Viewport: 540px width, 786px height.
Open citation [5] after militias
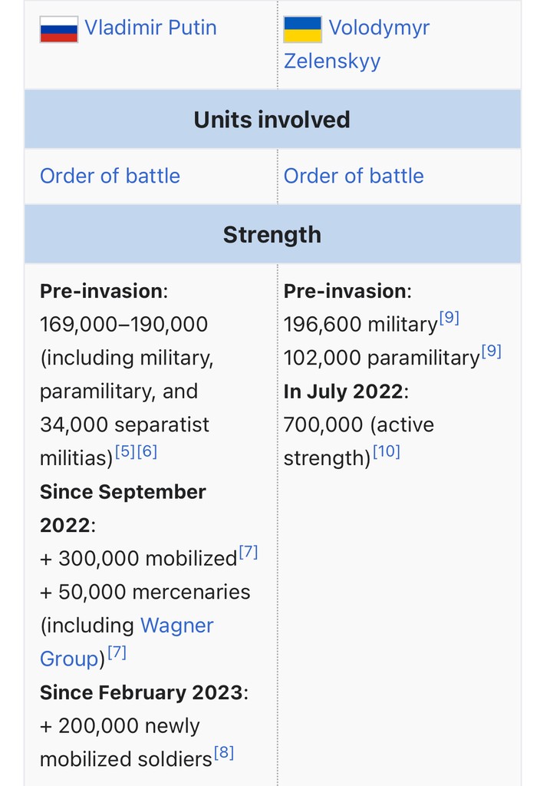pyautogui.click(x=125, y=451)
